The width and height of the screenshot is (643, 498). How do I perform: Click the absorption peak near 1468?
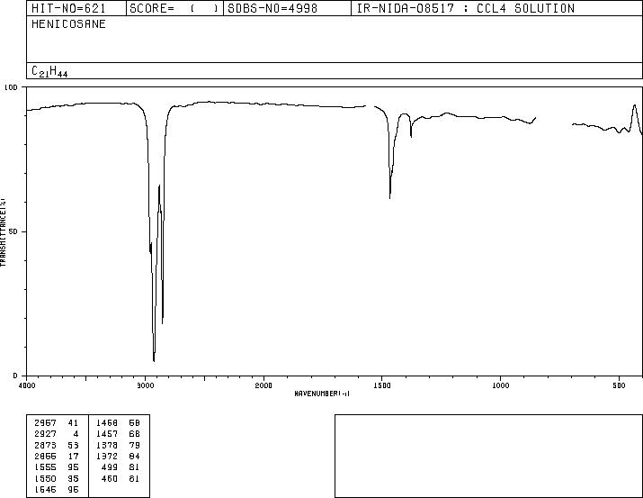click(x=389, y=197)
